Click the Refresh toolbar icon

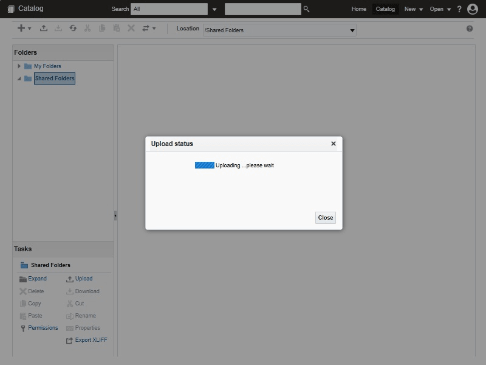73,28
